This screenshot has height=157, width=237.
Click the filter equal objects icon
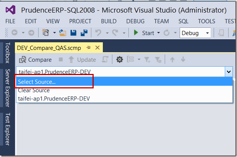[147, 59]
